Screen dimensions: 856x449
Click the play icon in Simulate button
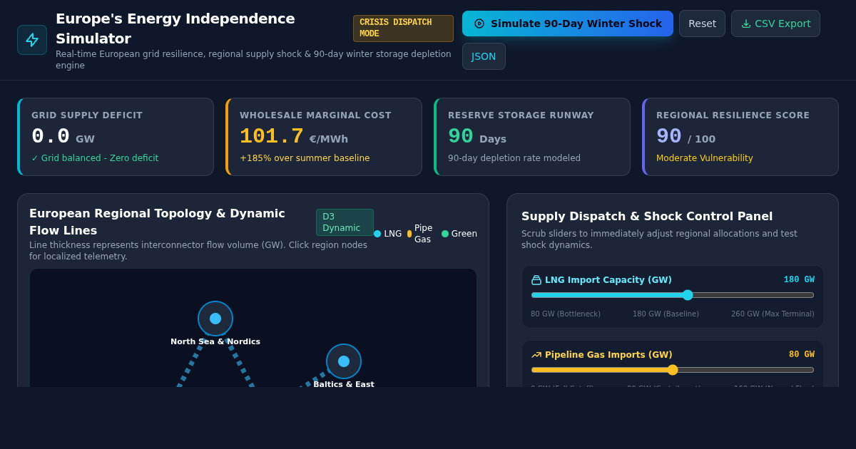[x=479, y=24]
